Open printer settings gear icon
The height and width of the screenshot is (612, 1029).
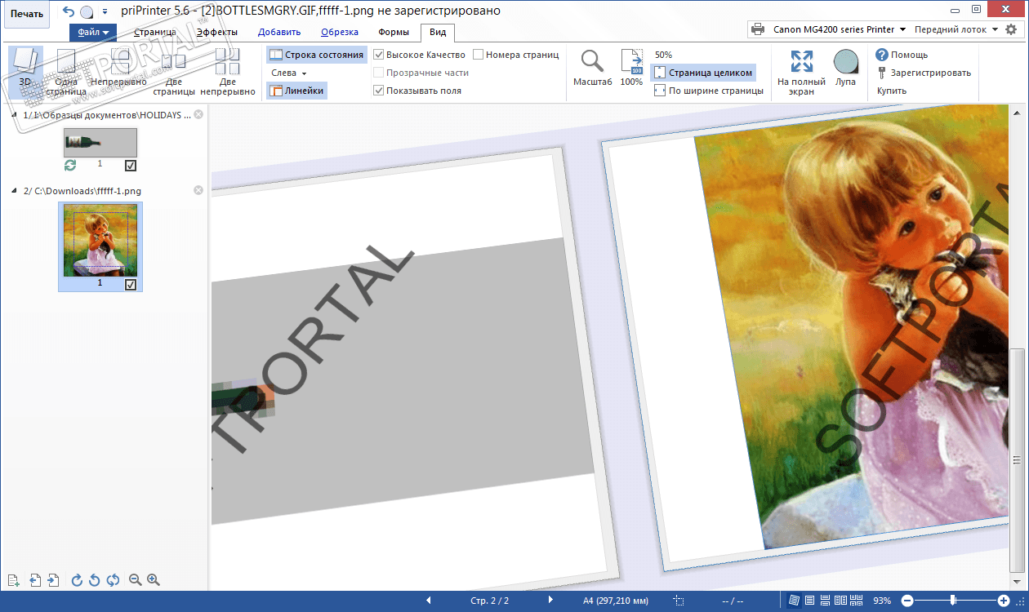tap(1011, 29)
